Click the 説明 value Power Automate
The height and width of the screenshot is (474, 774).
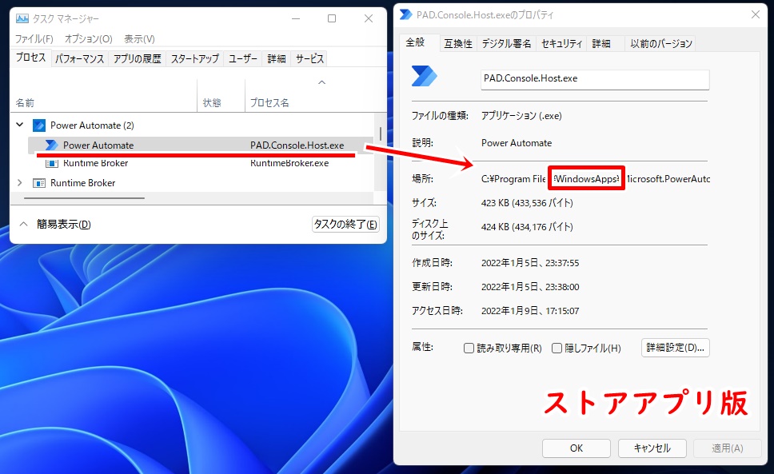[x=517, y=143]
